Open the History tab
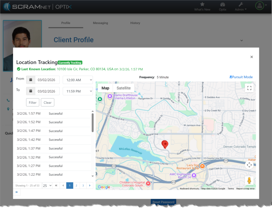Viewport: 272px width, 208px height. tap(135, 23)
